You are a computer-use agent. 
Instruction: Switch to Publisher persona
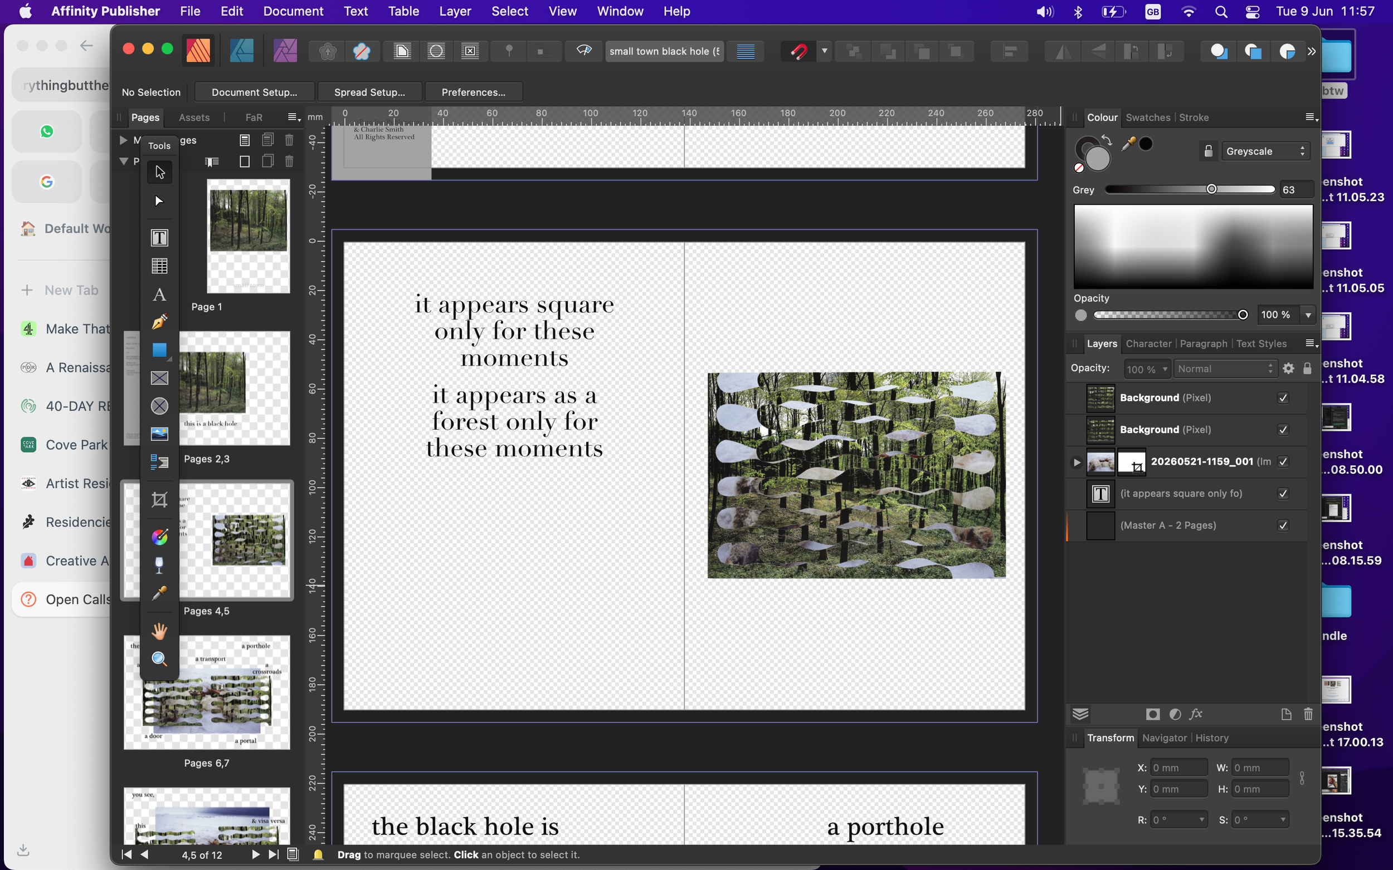coord(198,51)
